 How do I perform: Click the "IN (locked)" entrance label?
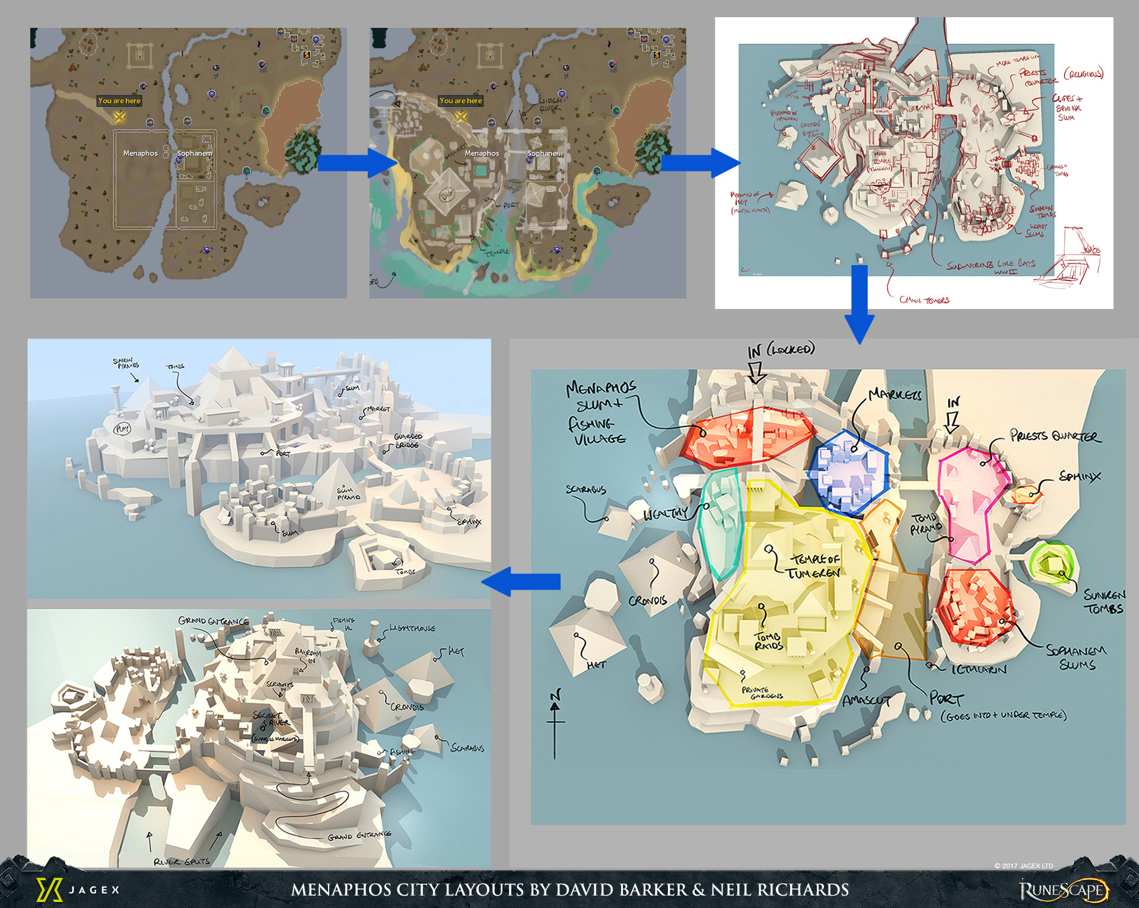tap(781, 350)
